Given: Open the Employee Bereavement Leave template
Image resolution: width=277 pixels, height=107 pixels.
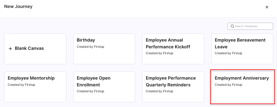Looking at the screenshot, I should pyautogui.click(x=242, y=49).
